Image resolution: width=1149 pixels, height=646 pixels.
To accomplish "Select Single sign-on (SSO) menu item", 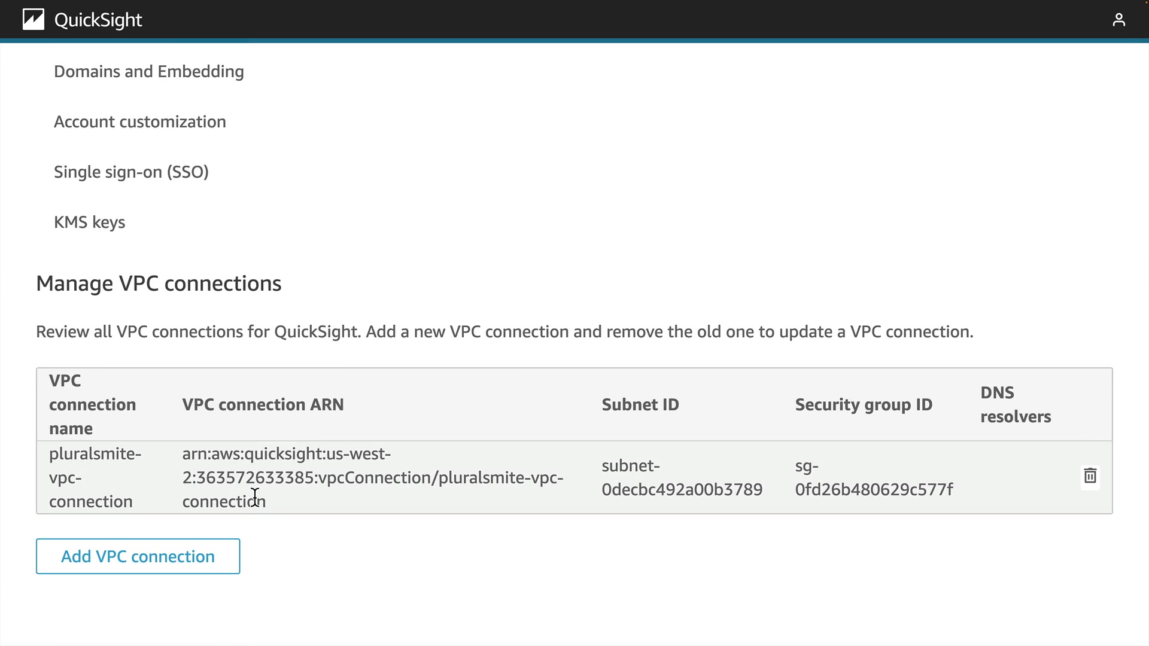I will pos(131,172).
